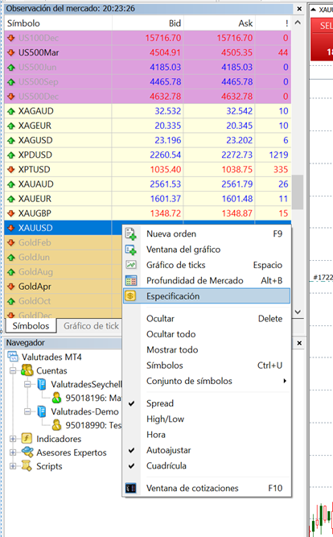333x537 pixels.
Task: Choose Nueva orden from context menu
Action: (207, 234)
